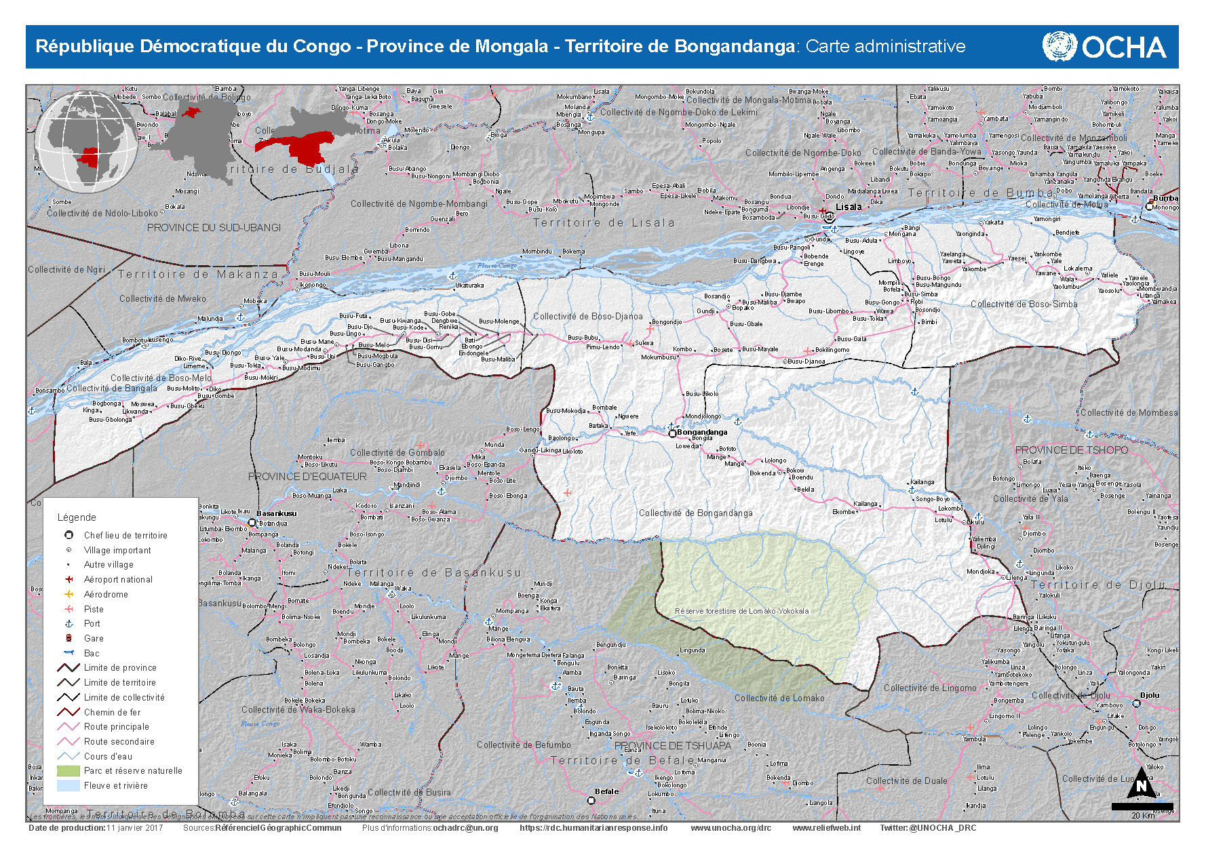Click the 20 Km scale bar
Screen dimensions: 1206x847
[x=1142, y=807]
